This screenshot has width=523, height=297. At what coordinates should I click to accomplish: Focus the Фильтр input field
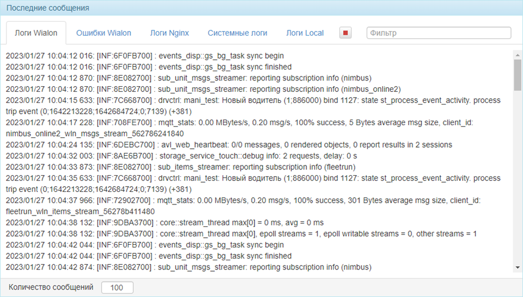(439, 33)
